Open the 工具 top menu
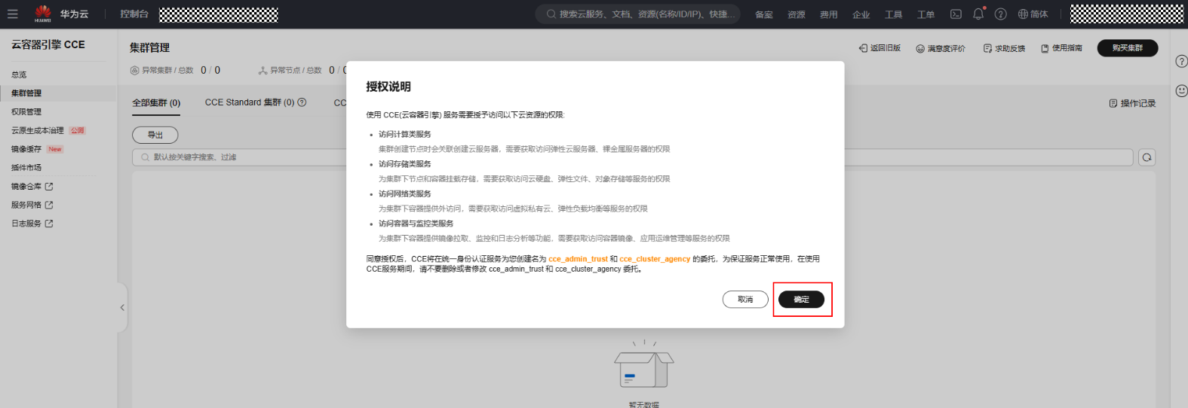1188x408 pixels. 894,14
